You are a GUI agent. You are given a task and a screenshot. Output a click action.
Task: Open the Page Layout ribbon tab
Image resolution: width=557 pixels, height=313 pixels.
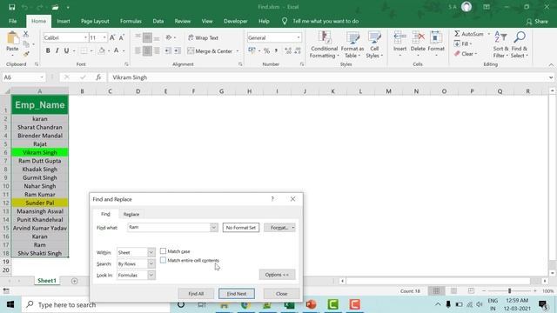[95, 21]
